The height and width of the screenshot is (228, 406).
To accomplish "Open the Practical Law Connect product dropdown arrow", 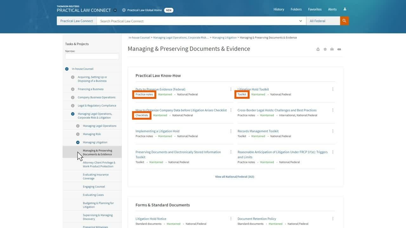I will pyautogui.click(x=115, y=10).
